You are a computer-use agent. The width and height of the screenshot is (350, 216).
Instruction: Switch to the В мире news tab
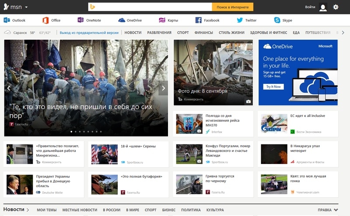click(x=133, y=210)
